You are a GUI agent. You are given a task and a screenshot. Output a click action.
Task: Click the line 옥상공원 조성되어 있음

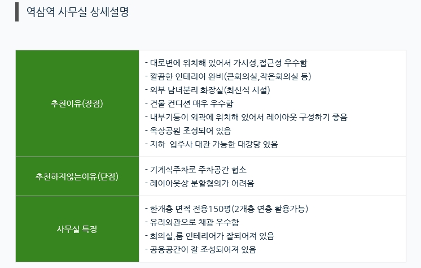click(x=188, y=131)
